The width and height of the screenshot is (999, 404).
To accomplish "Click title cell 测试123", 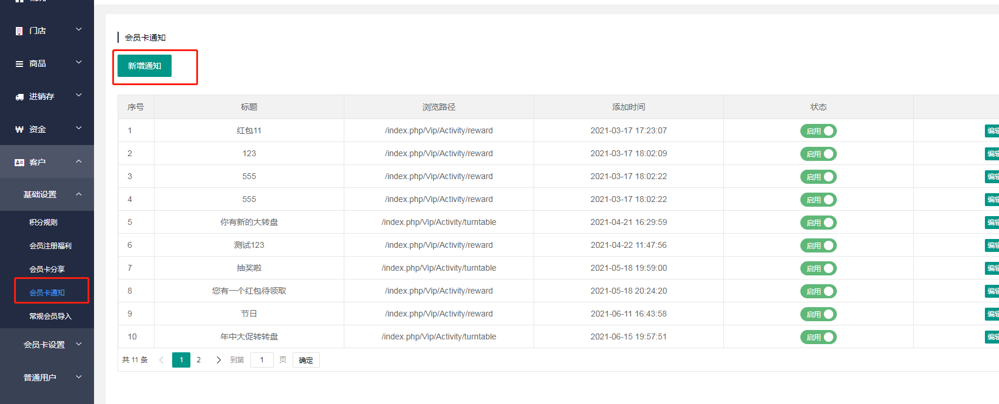I will click(x=249, y=245).
